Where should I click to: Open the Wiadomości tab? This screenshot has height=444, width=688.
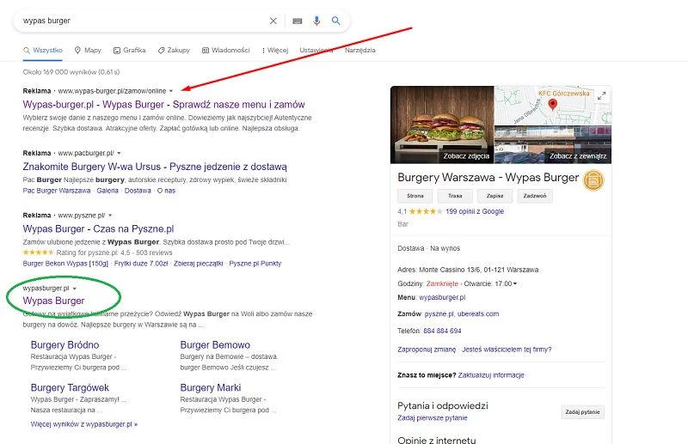coord(225,51)
